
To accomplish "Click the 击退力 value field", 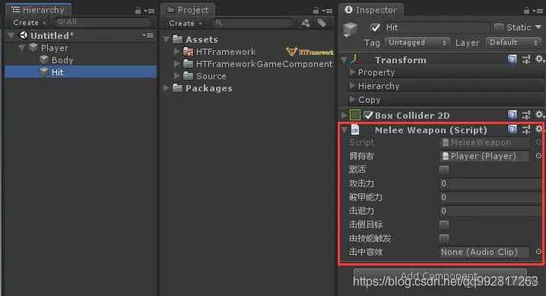I will pos(490,211).
